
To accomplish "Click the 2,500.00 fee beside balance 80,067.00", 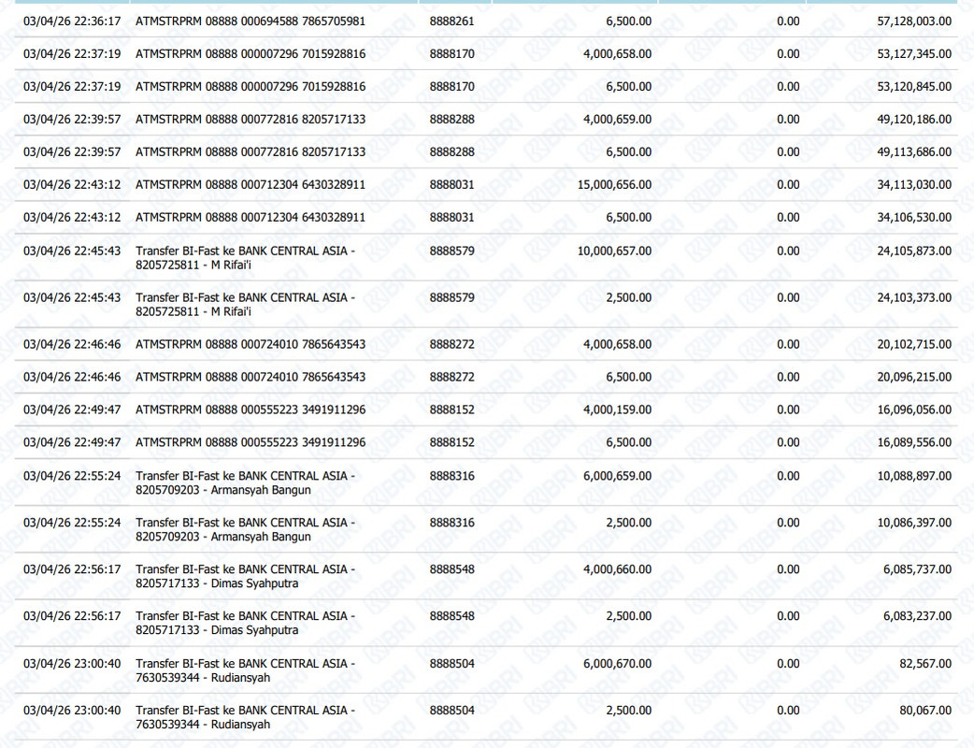I will tap(629, 710).
